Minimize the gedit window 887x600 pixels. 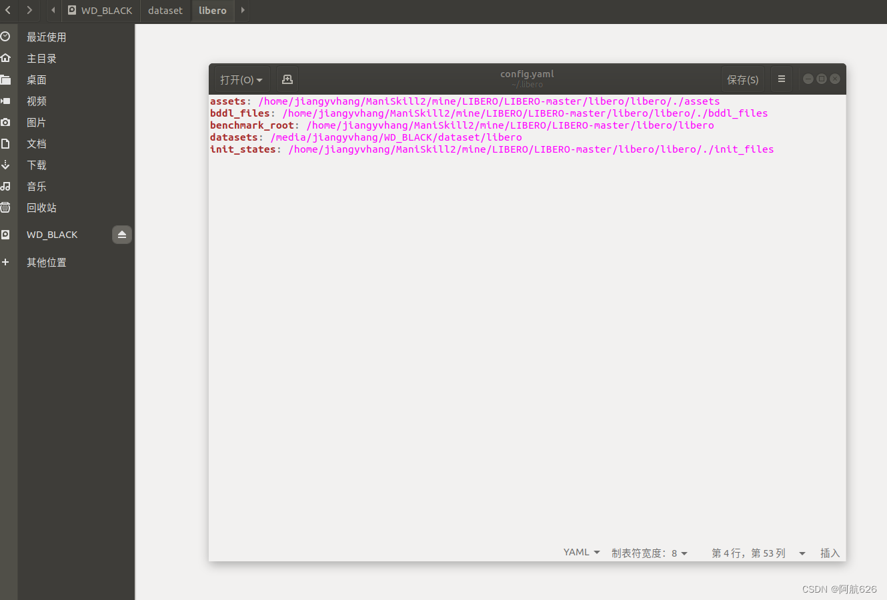pyautogui.click(x=808, y=79)
